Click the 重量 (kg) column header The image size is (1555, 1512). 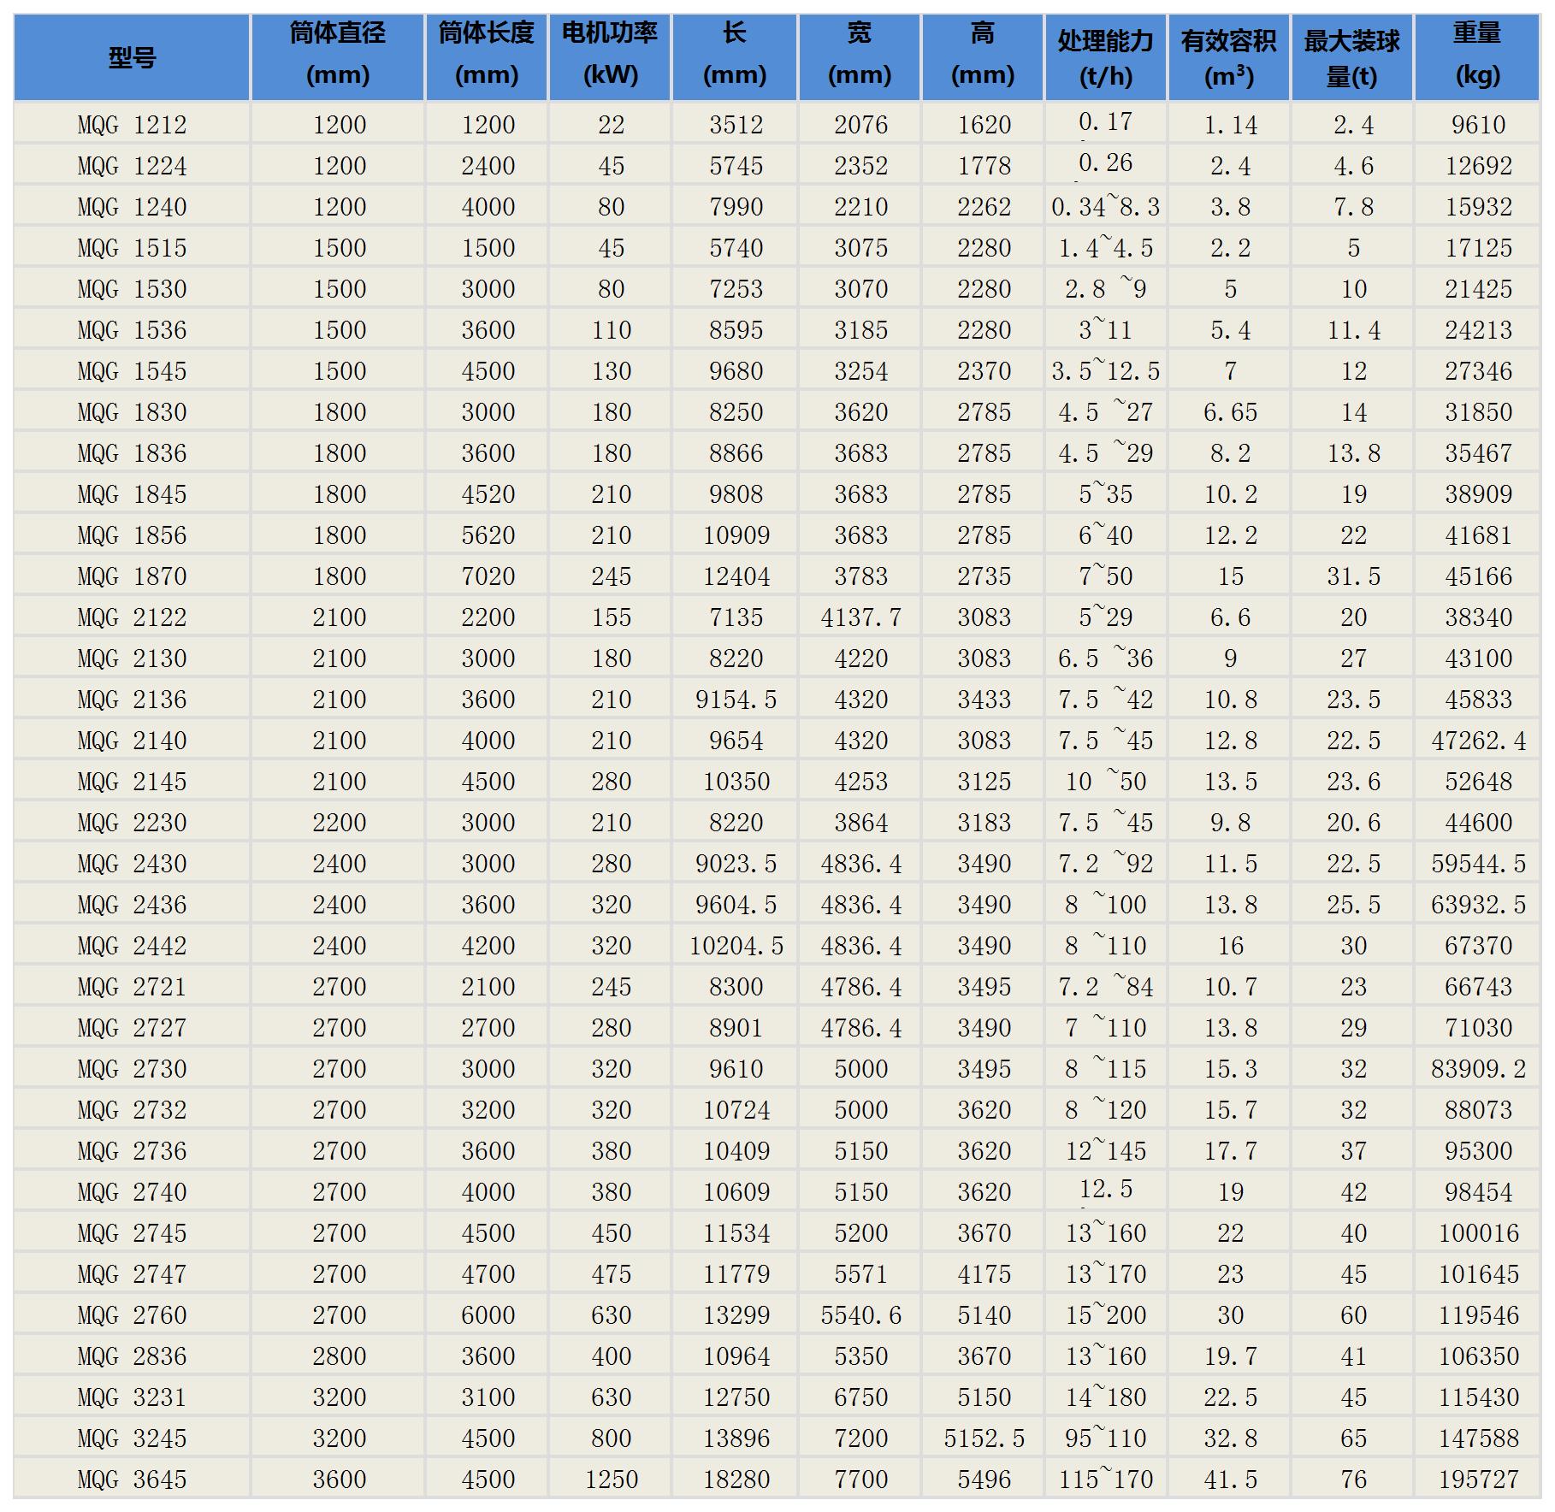pyautogui.click(x=1477, y=57)
